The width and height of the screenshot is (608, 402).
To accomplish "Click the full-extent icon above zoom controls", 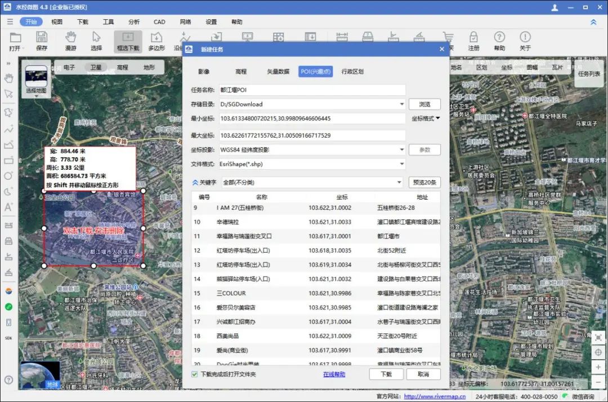I will click(598, 338).
